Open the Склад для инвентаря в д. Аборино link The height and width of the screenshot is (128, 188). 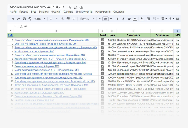(37, 66)
